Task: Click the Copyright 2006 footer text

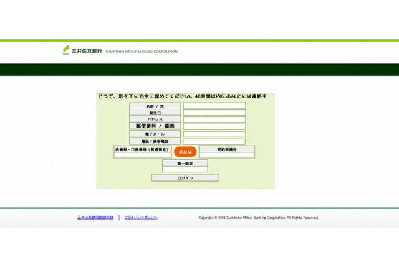Action: tap(259, 218)
